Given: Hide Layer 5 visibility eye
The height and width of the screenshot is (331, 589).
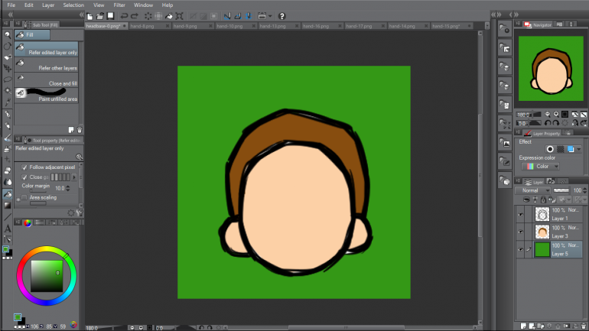Looking at the screenshot, I should [x=521, y=249].
